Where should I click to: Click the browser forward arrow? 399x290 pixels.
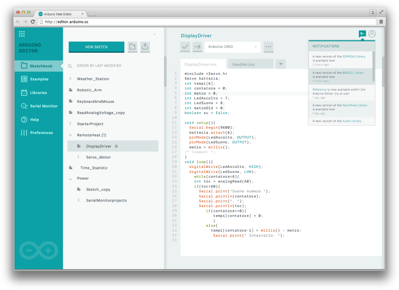(25, 22)
